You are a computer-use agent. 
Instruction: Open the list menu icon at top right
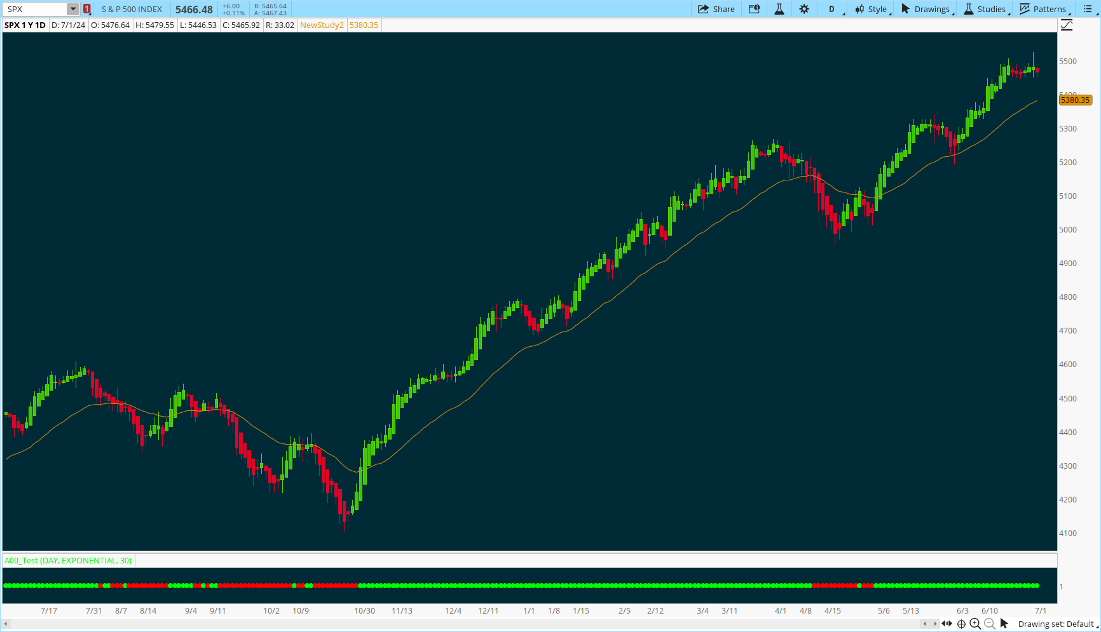click(1088, 9)
